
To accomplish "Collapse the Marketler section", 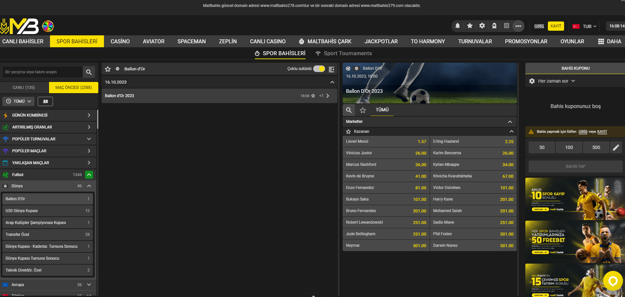I will (x=510, y=122).
